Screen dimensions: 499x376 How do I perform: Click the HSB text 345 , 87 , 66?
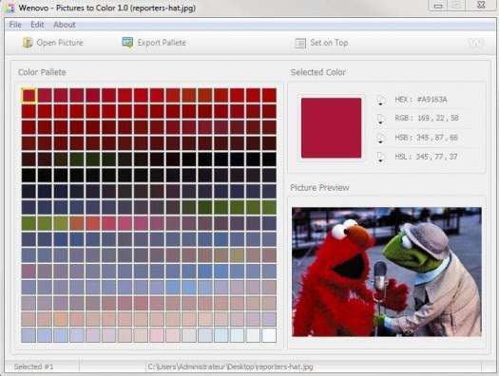click(437, 138)
